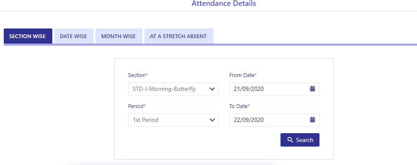Focus the From Date field showing 21/09/2020

(x=274, y=89)
